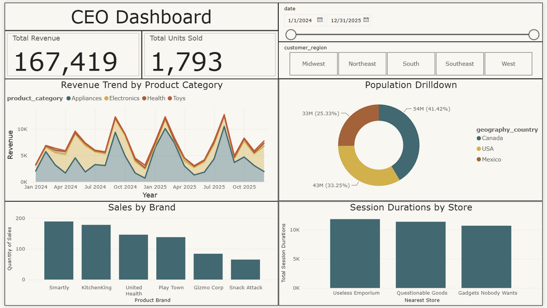Viewport: 547px width, 308px height.
Task: Click the Quantity of Sales axis title
Action: [x=9, y=249]
